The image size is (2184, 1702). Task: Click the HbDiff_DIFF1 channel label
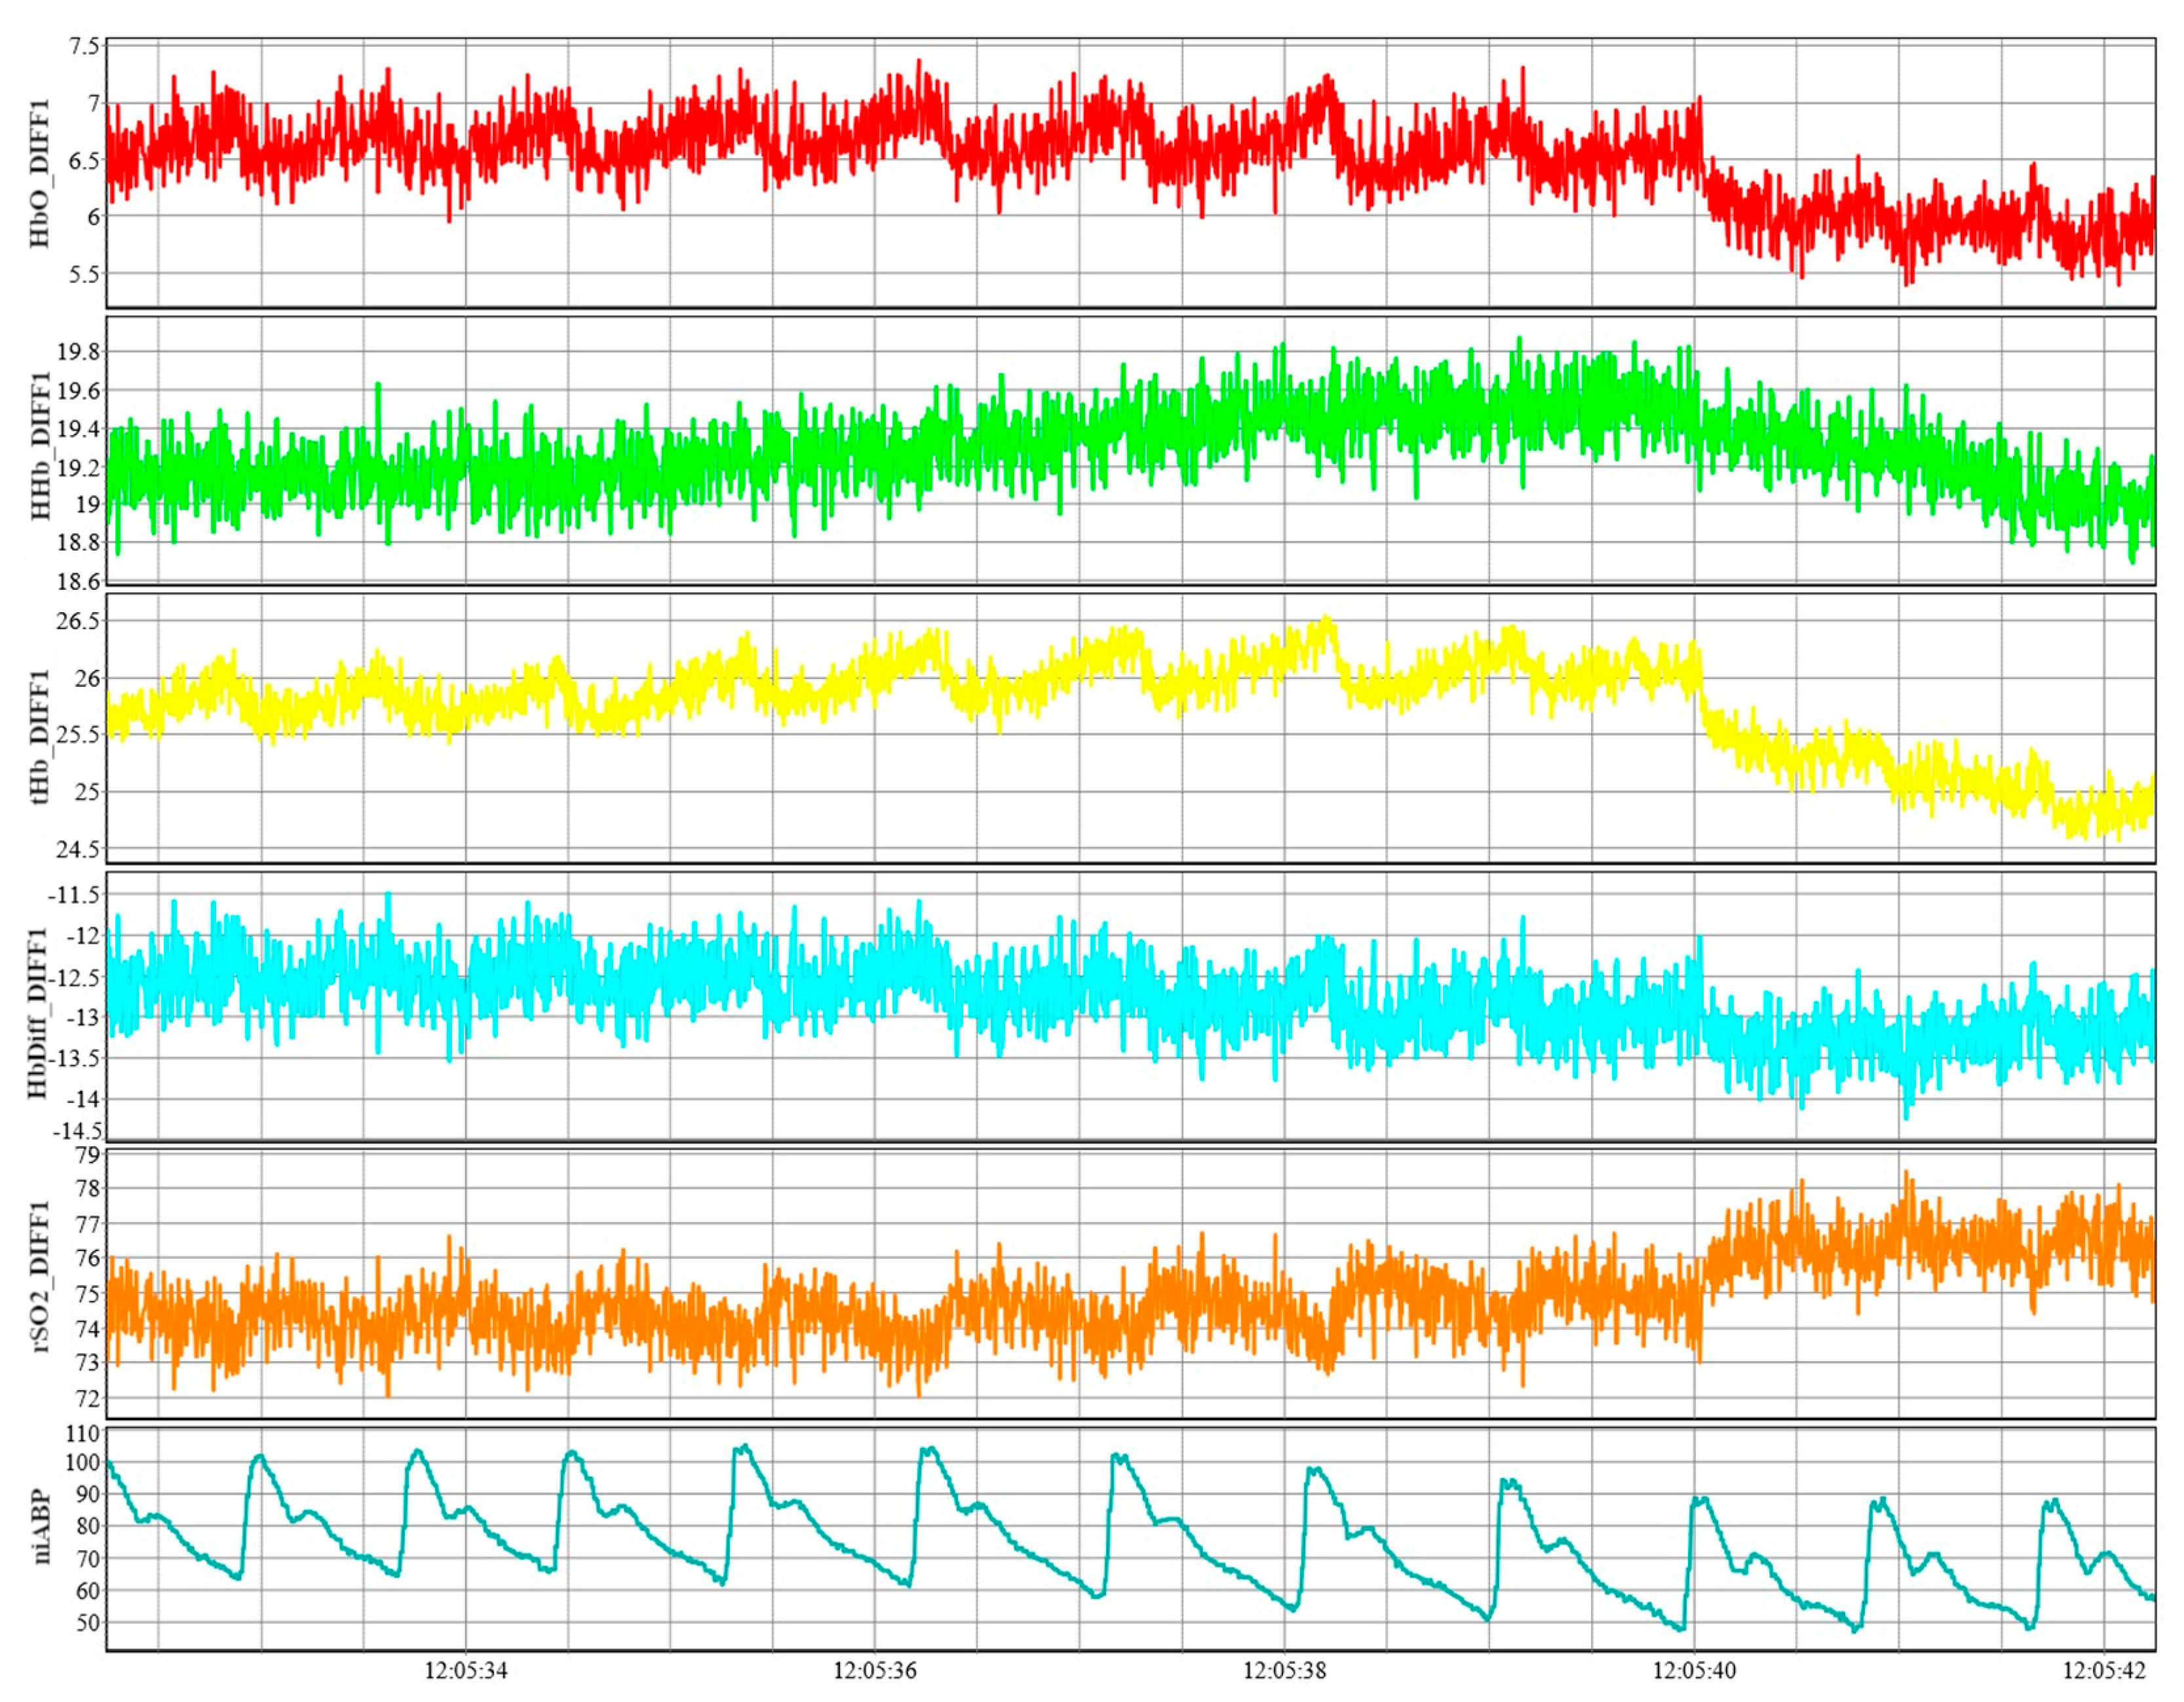[x=39, y=1013]
